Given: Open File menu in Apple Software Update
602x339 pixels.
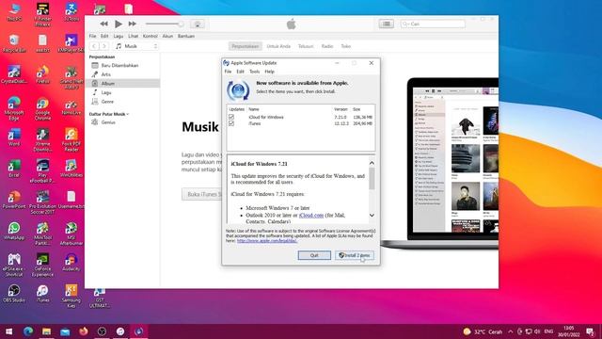Looking at the screenshot, I should [x=228, y=72].
